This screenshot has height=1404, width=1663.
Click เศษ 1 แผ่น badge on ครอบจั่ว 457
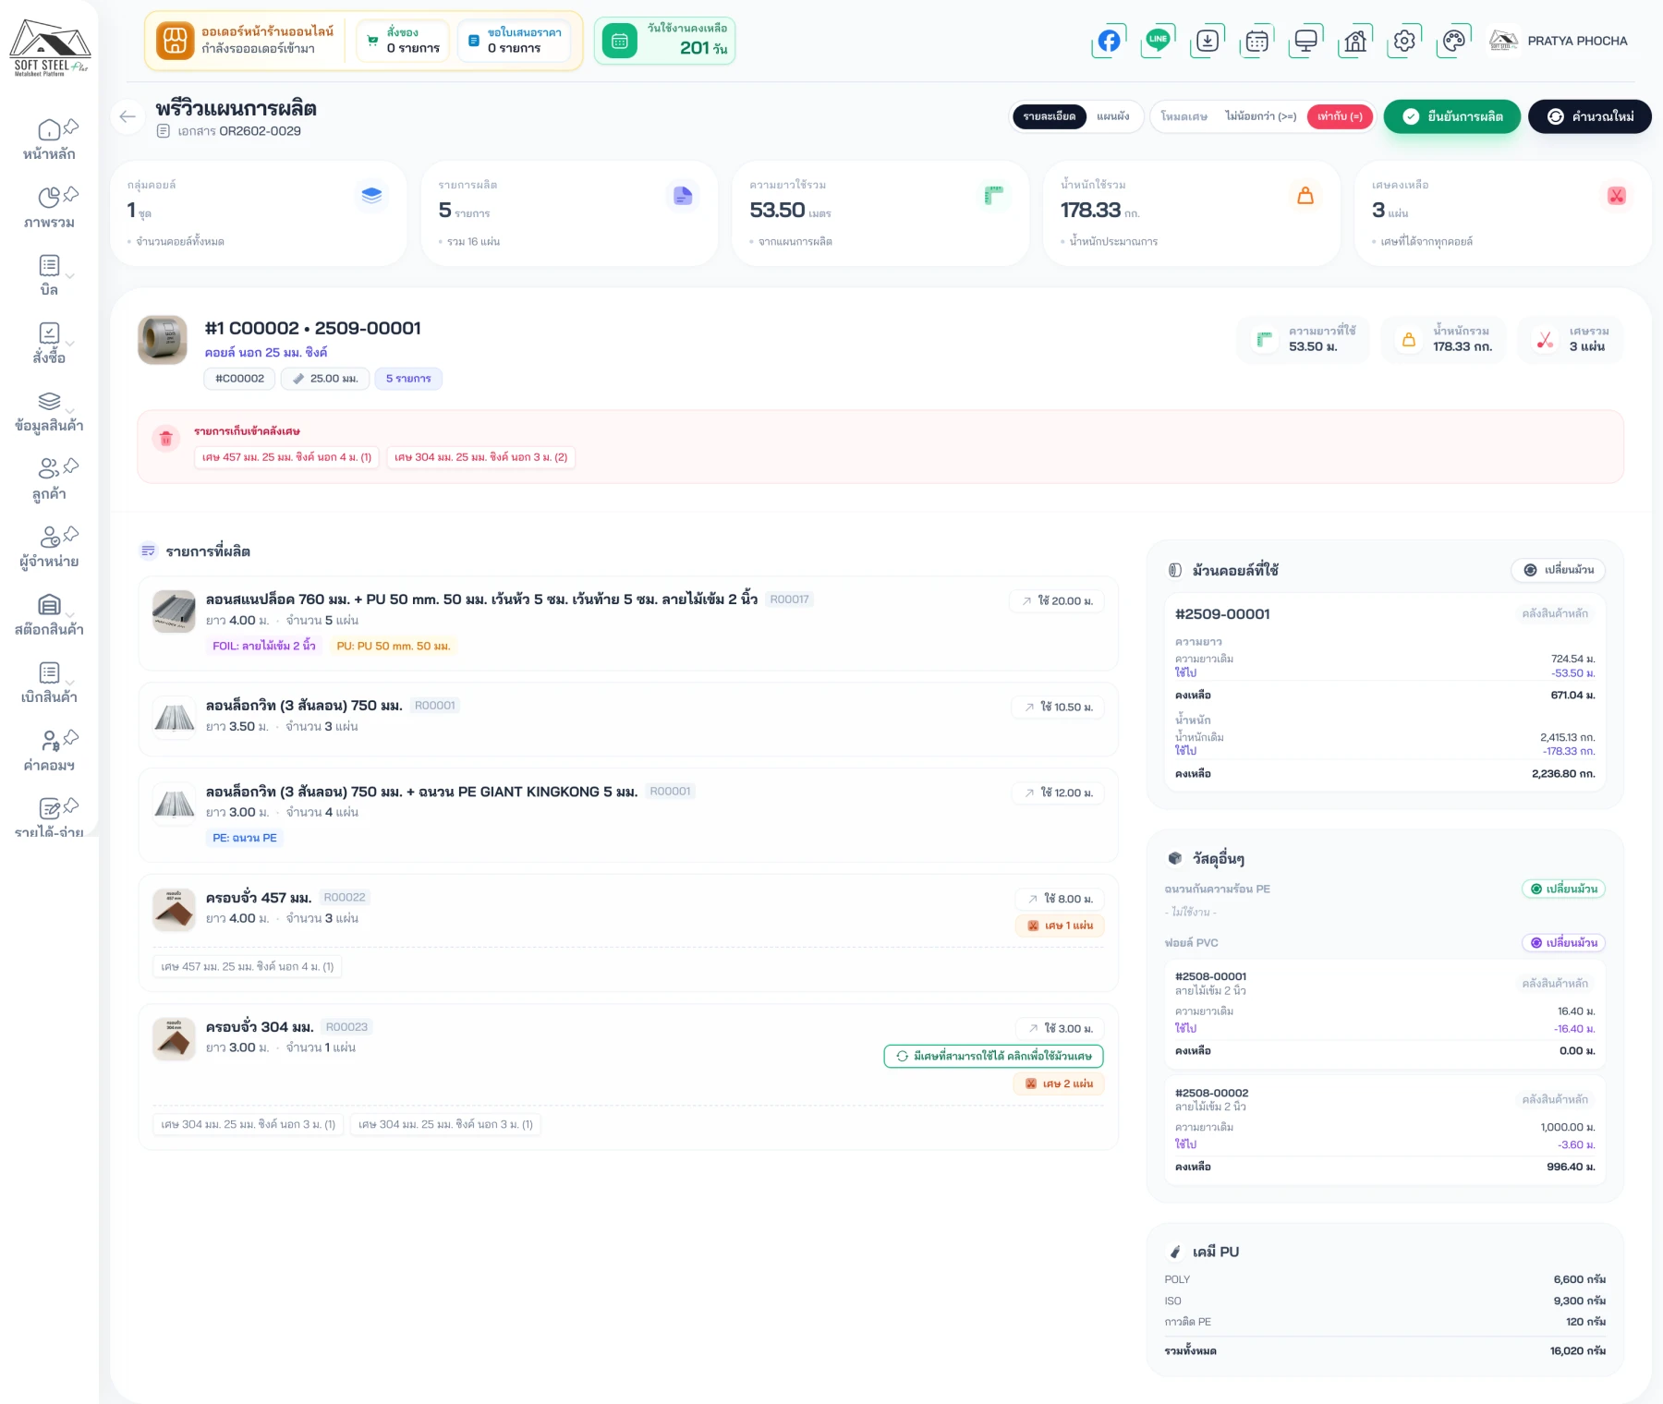click(x=1060, y=926)
